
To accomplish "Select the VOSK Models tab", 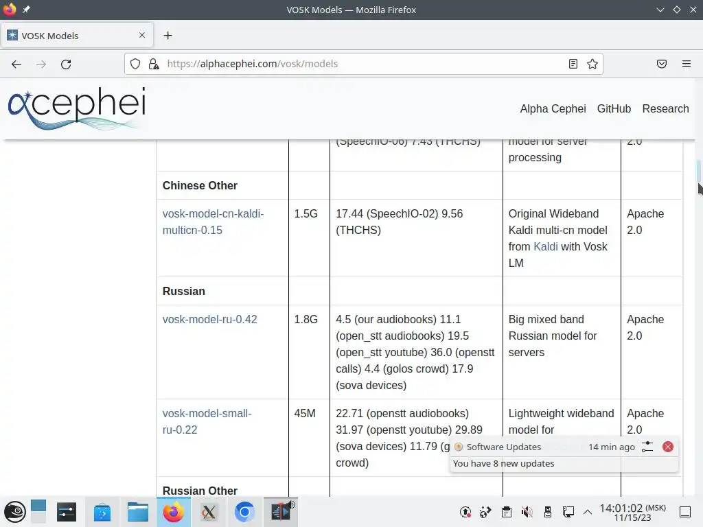I will [77, 36].
